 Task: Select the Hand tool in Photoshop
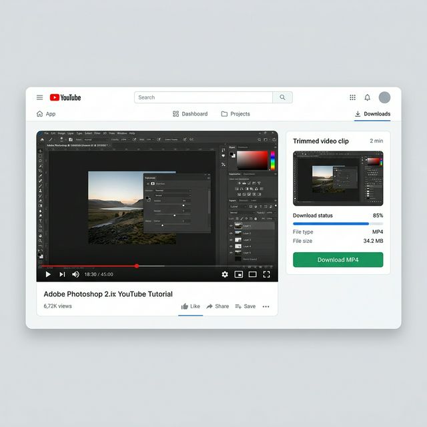pyautogui.click(x=40, y=236)
